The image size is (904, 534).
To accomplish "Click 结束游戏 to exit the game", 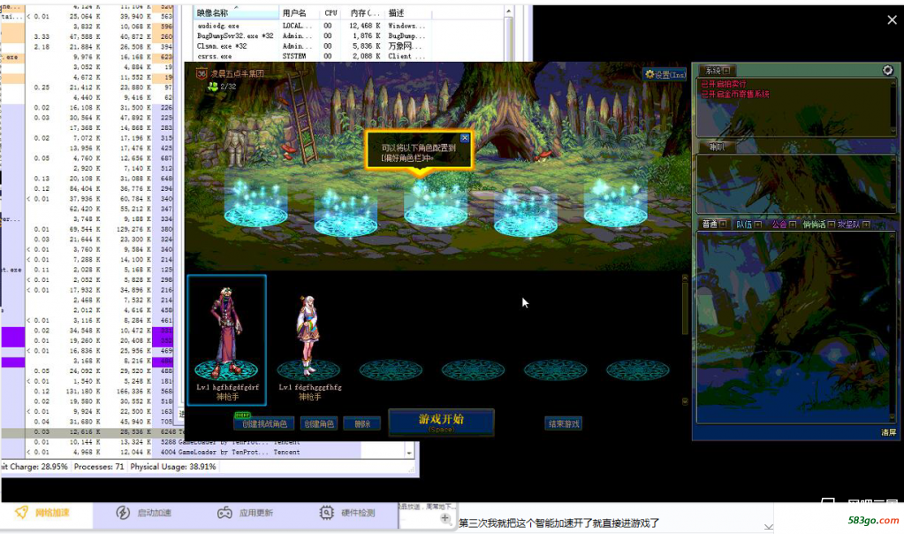I will 563,423.
